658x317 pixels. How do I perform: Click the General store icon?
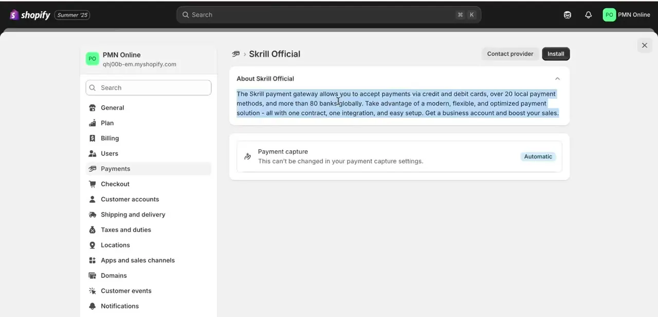pos(93,108)
